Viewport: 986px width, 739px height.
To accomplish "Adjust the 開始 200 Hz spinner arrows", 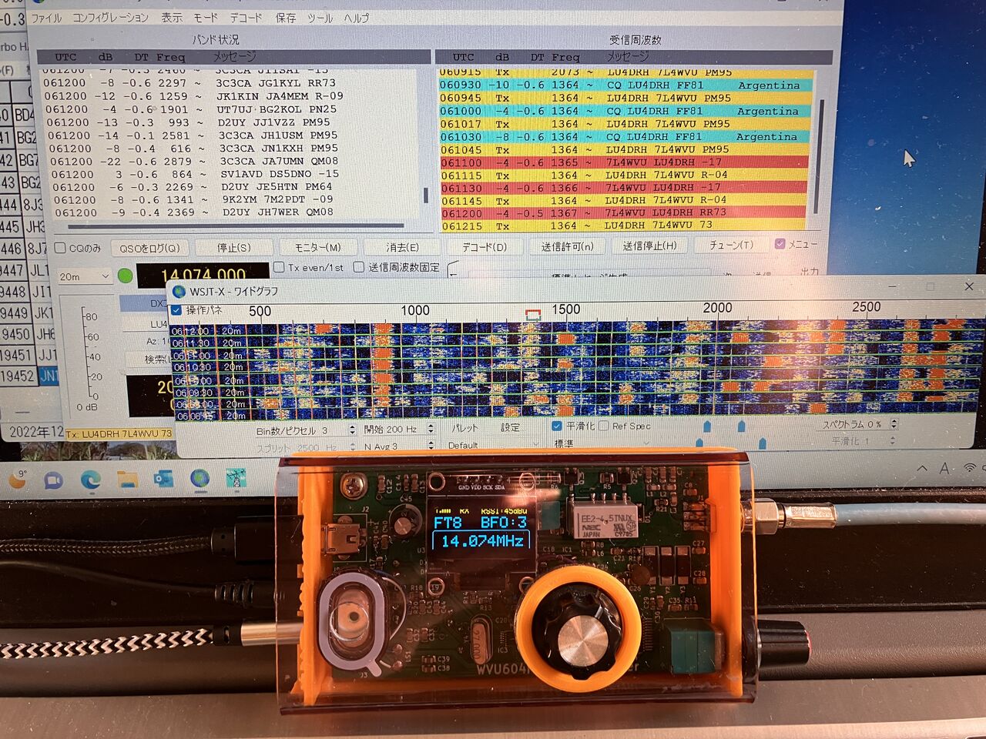I will click(431, 429).
